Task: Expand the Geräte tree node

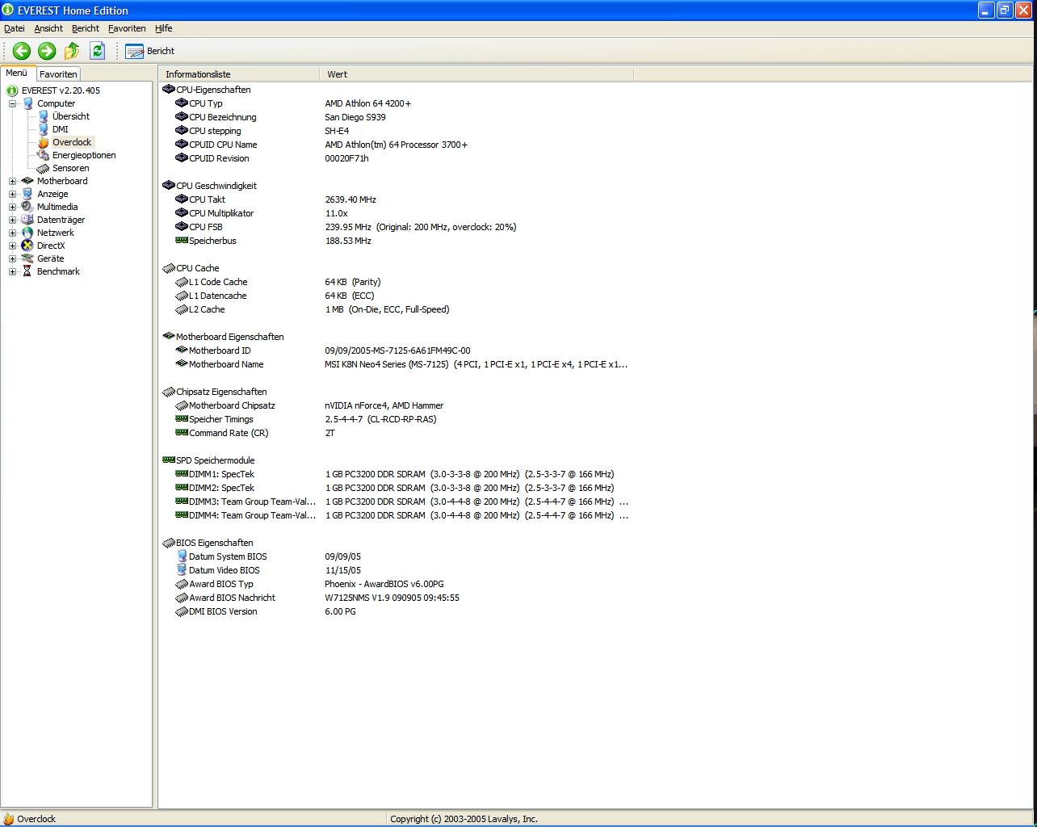Action: click(x=12, y=258)
